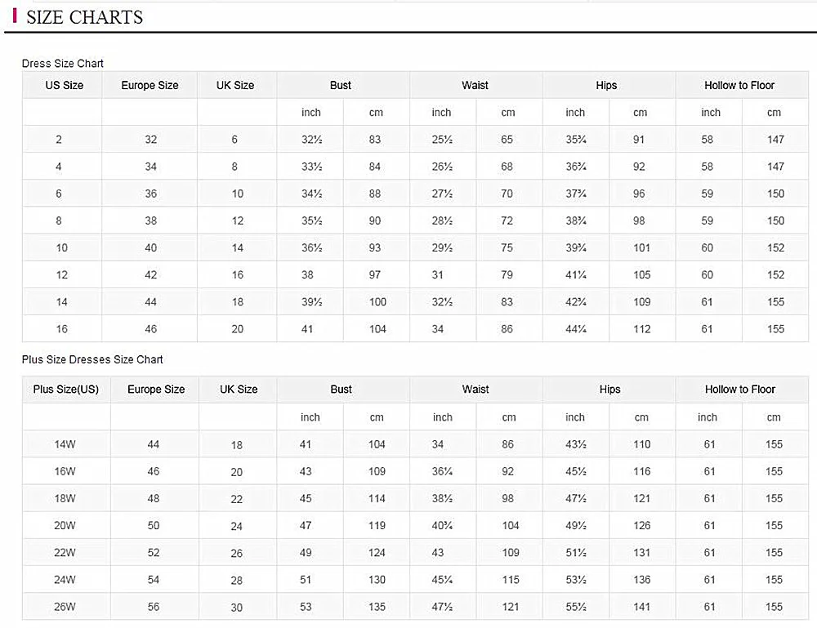Click the UK size 6 cell
Image resolution: width=817 pixels, height=628 pixels.
pos(234,140)
